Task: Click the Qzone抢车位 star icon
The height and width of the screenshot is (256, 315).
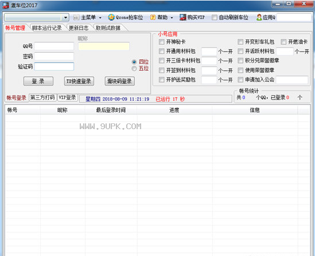Action: (111, 17)
